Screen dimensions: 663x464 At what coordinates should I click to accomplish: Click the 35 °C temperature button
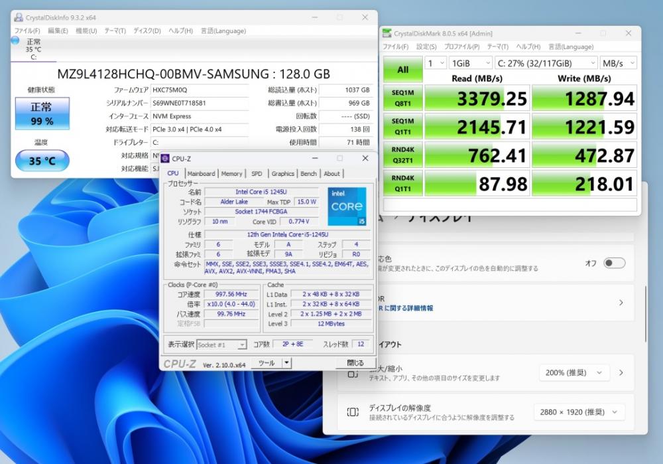[x=42, y=161]
